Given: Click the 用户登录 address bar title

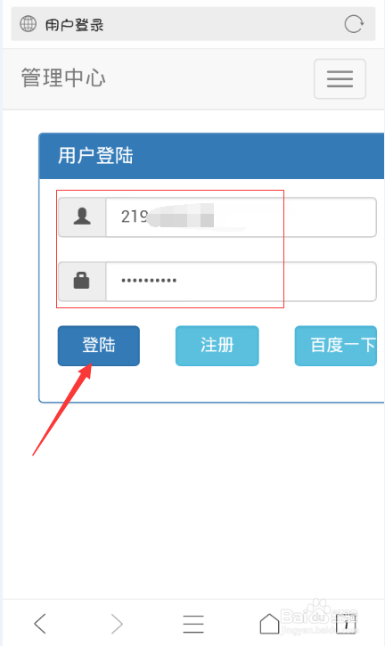Looking at the screenshot, I should coord(74,25).
